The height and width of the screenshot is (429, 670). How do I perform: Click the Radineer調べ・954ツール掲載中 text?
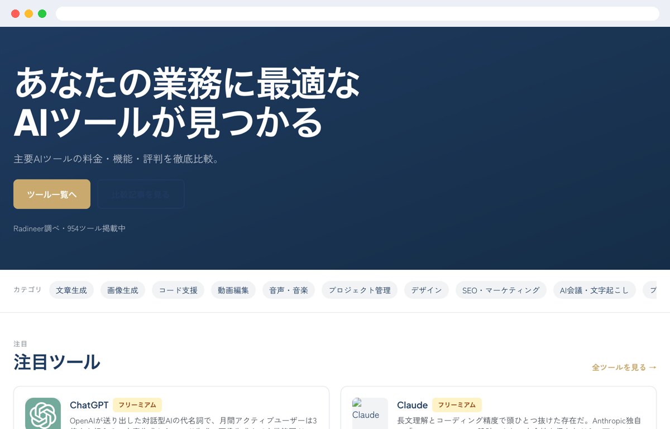coord(69,228)
